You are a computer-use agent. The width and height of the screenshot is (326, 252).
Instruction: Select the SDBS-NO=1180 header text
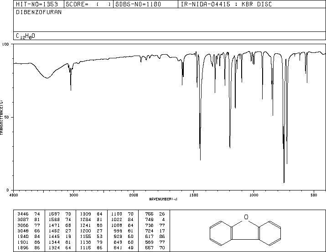coord(138,4)
